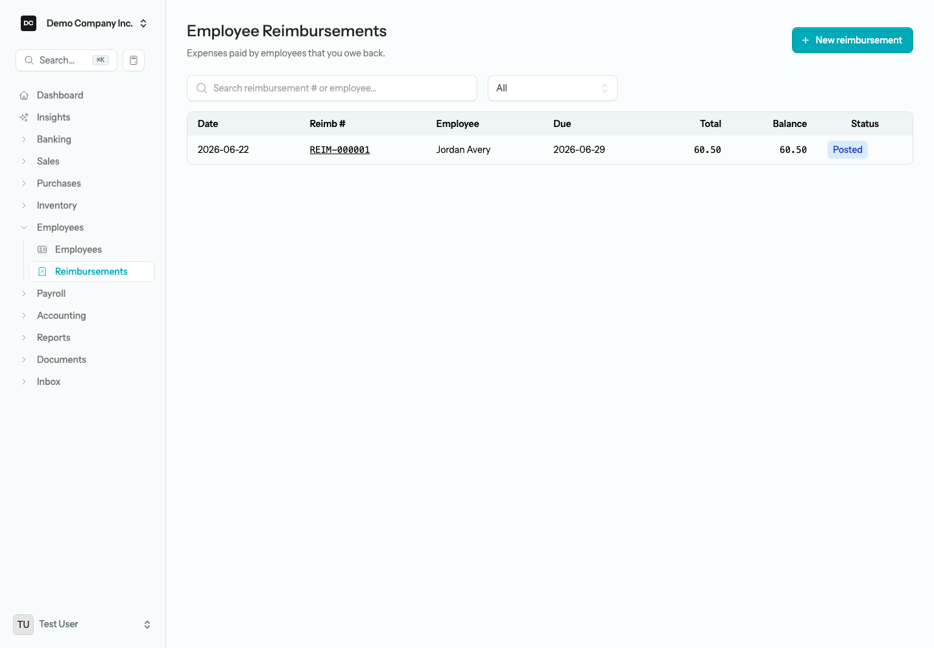Expand the Sales section chevron
934x648 pixels.
click(x=24, y=161)
